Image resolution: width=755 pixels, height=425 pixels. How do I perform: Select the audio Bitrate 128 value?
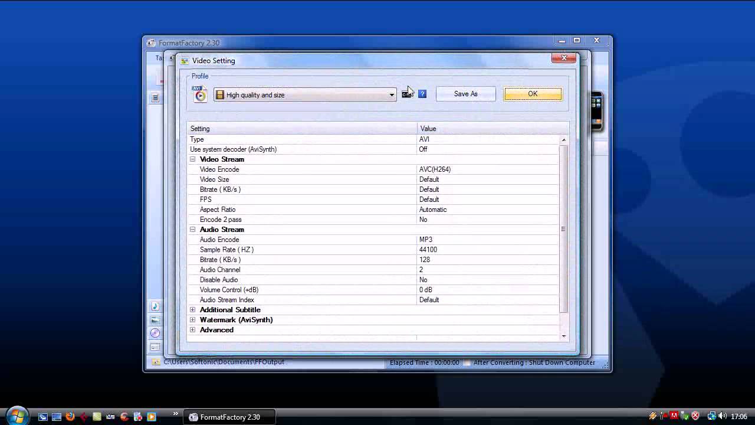point(488,260)
